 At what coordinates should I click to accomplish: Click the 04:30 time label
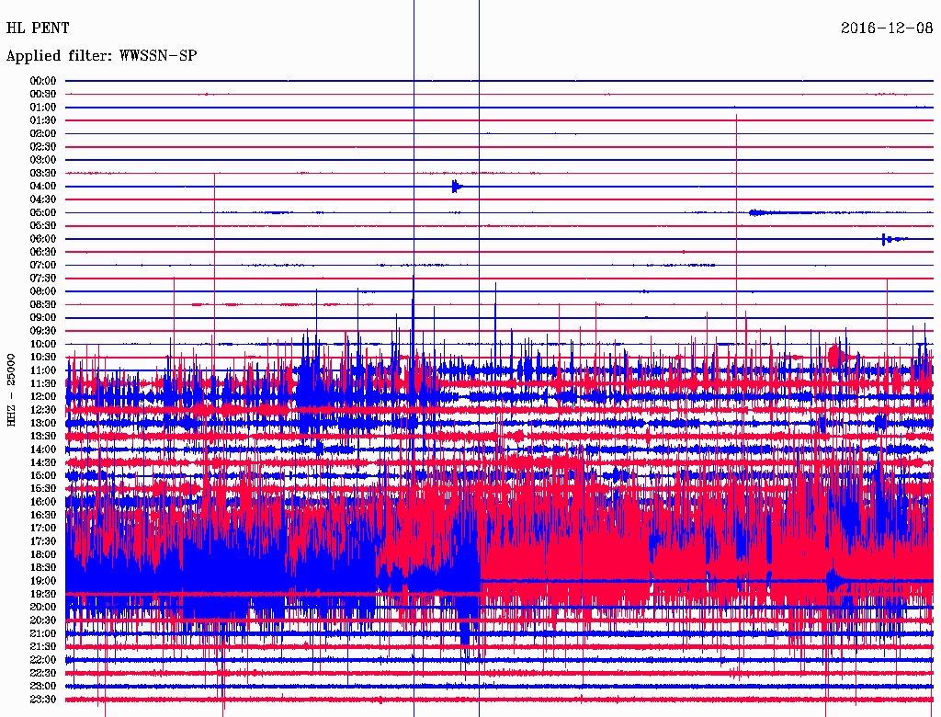pyautogui.click(x=43, y=199)
